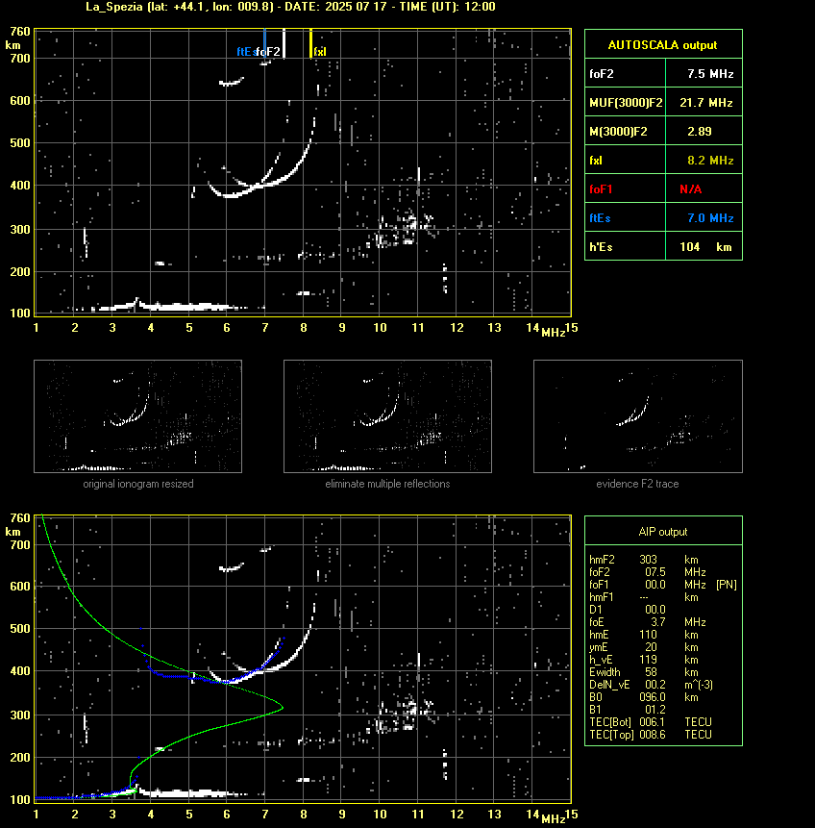Click the yellow fxI marker label on upper ionogram
The height and width of the screenshot is (828, 815).
[x=320, y=52]
